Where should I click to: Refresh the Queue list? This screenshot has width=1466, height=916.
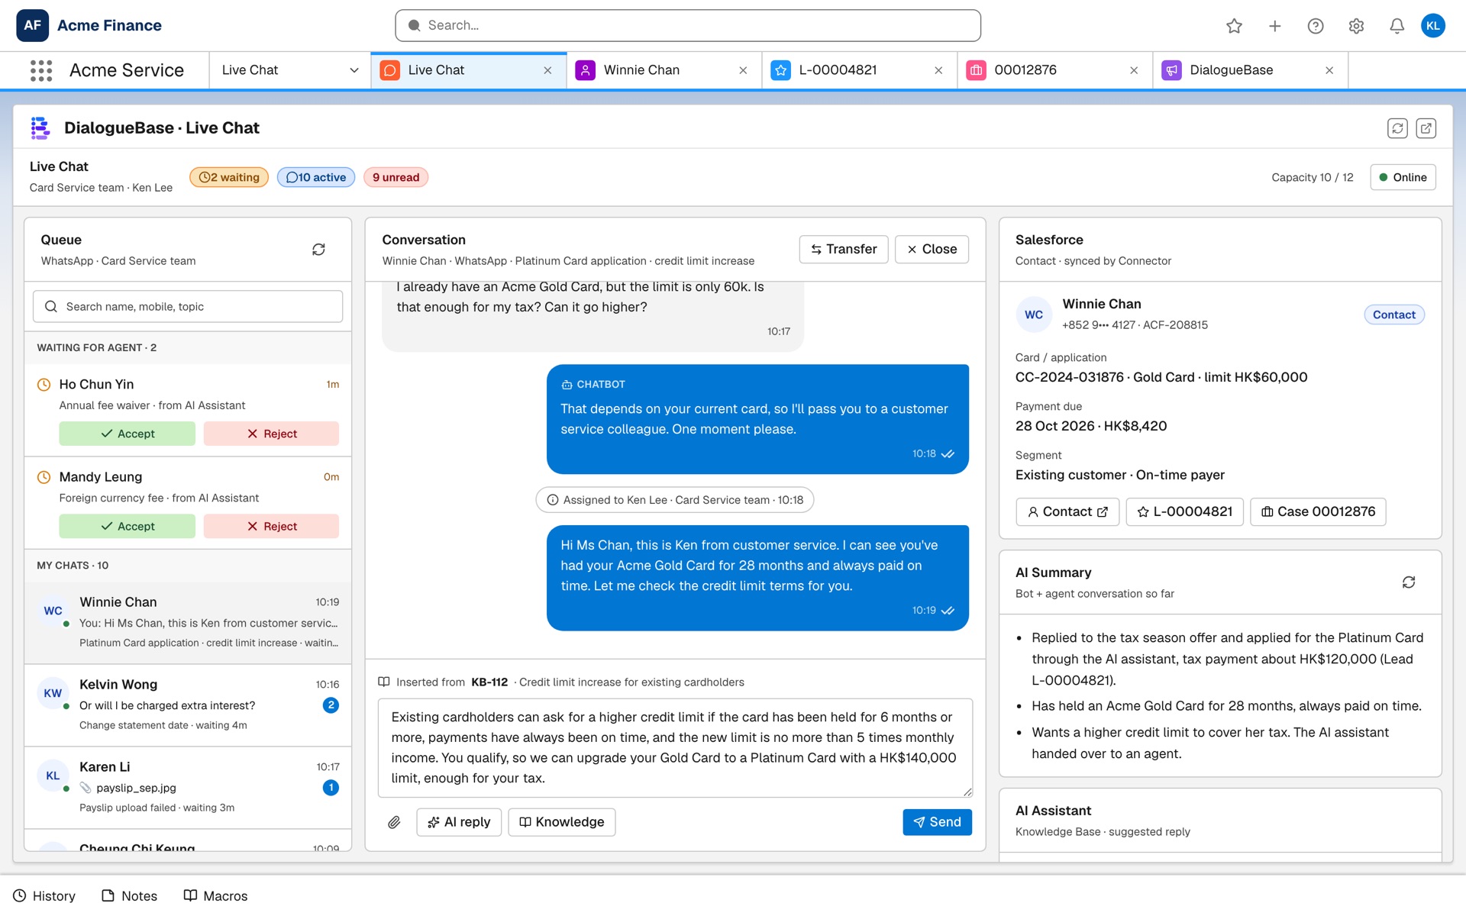[x=318, y=250]
